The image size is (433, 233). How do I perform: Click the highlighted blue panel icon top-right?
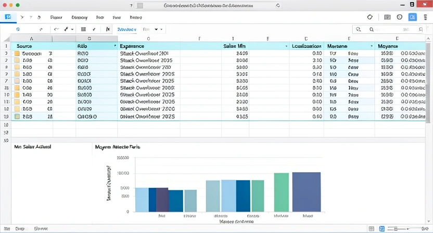412,17
